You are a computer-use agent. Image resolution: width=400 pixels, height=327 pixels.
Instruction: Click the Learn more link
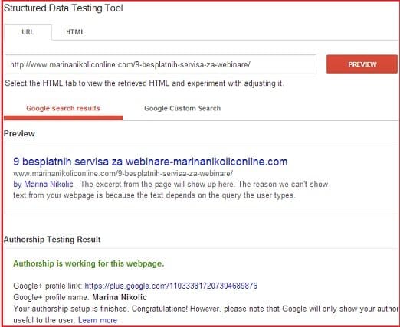[x=97, y=320]
